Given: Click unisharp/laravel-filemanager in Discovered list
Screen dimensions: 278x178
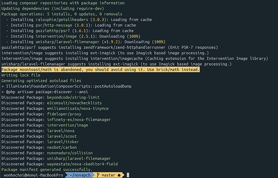Looking at the screenshot, I should point(79,158).
